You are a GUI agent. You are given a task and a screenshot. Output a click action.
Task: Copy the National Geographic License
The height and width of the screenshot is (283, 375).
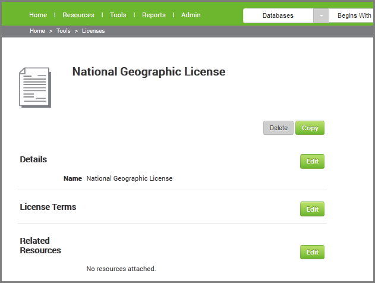pyautogui.click(x=310, y=128)
